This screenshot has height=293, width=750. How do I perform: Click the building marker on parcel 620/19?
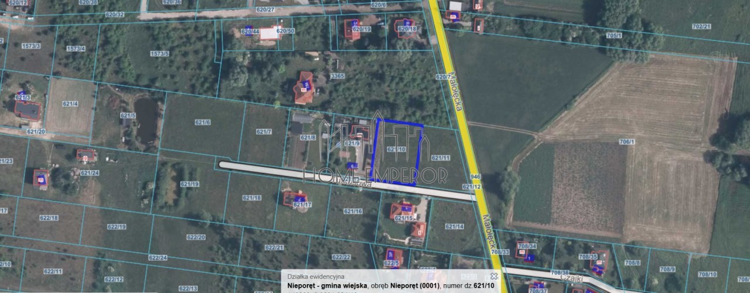pyautogui.click(x=352, y=29)
